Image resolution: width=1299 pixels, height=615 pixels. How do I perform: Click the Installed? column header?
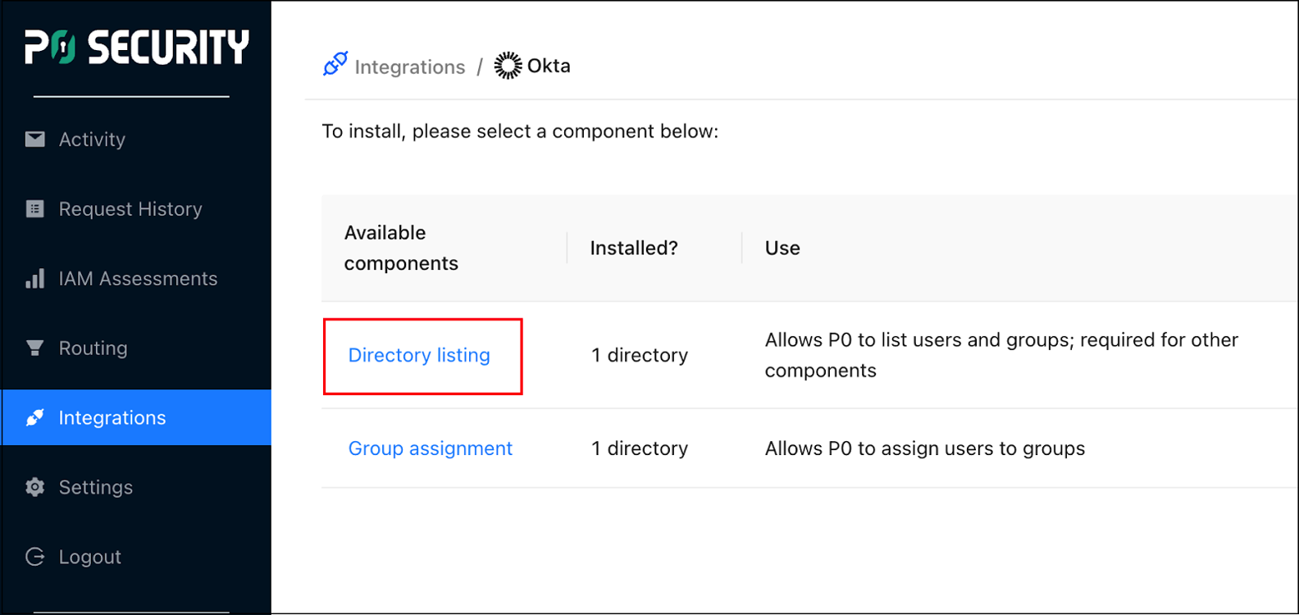tap(634, 248)
